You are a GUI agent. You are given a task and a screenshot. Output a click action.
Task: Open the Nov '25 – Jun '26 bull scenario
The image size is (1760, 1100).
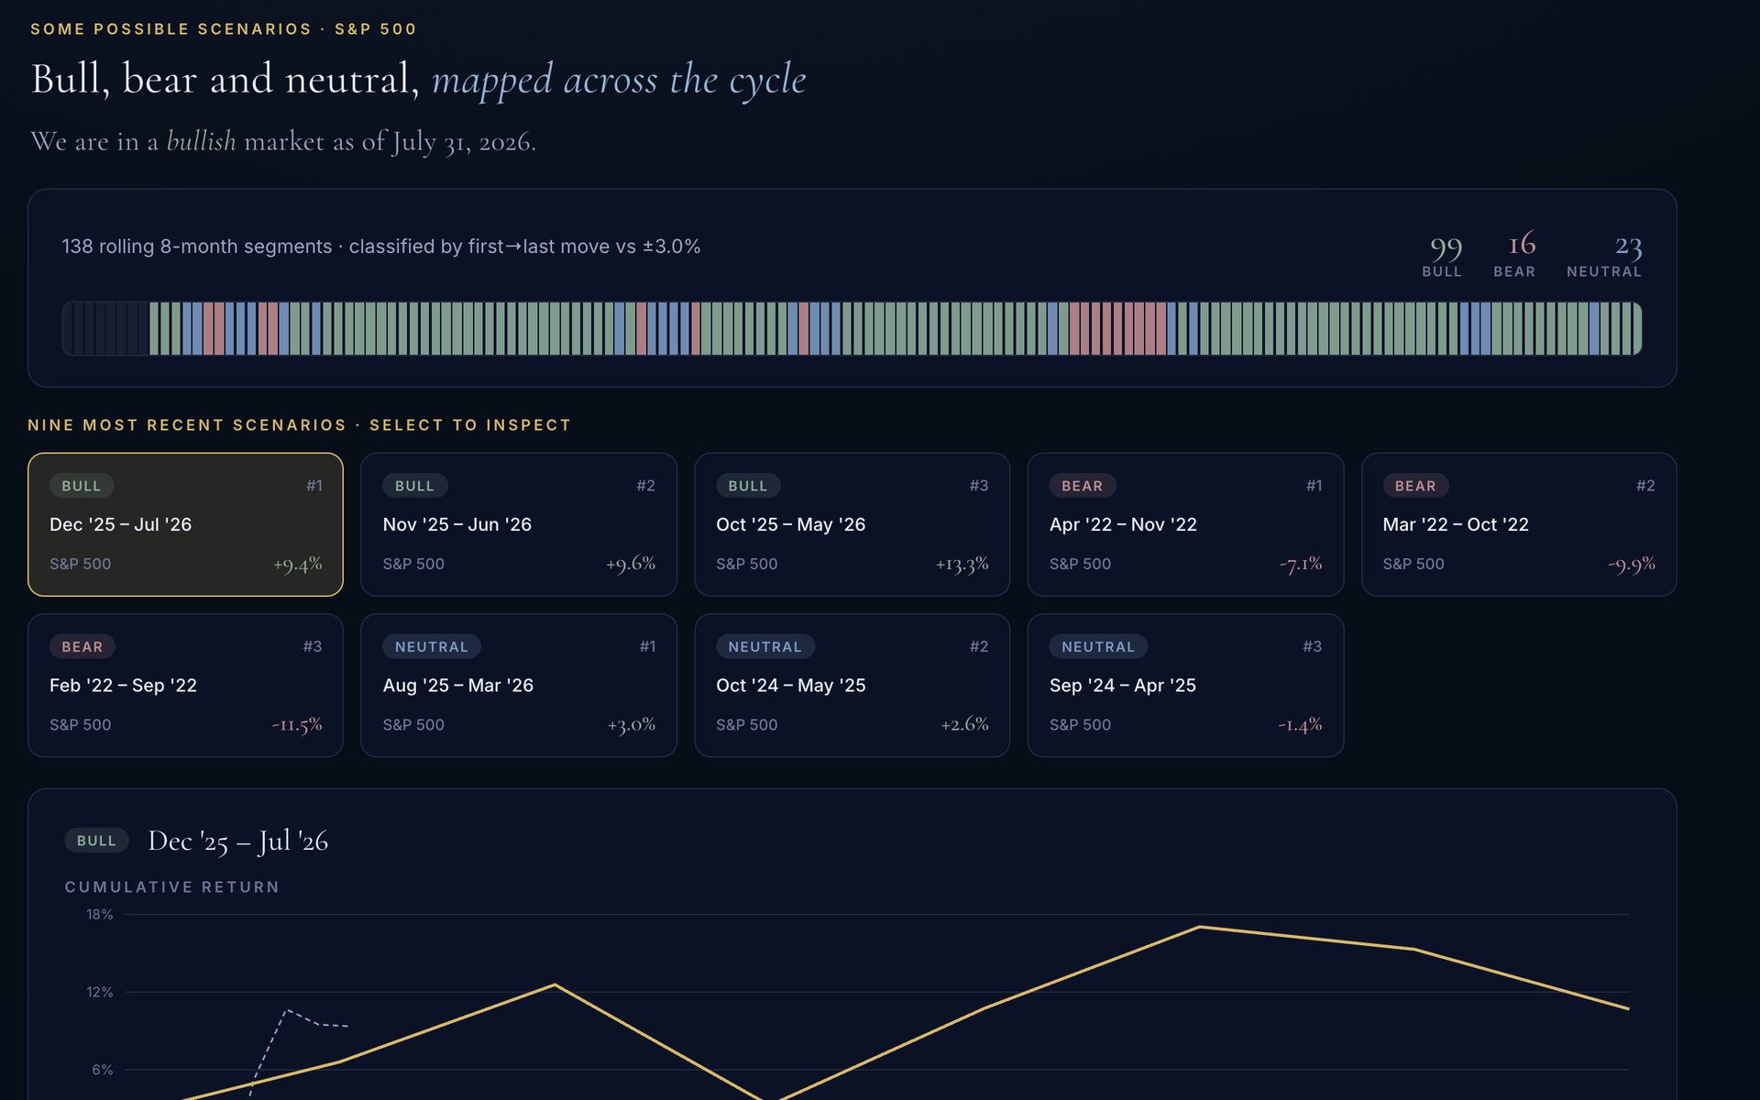[x=519, y=524]
